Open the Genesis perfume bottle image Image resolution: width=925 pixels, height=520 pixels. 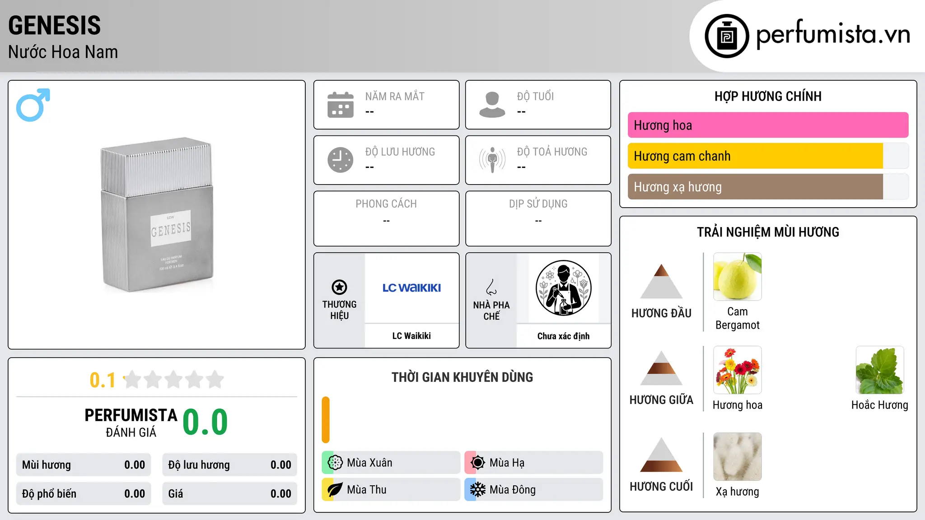pyautogui.click(x=157, y=215)
